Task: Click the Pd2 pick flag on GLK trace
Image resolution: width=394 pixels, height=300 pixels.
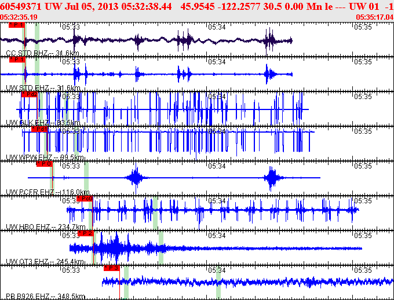Action: pos(30,94)
